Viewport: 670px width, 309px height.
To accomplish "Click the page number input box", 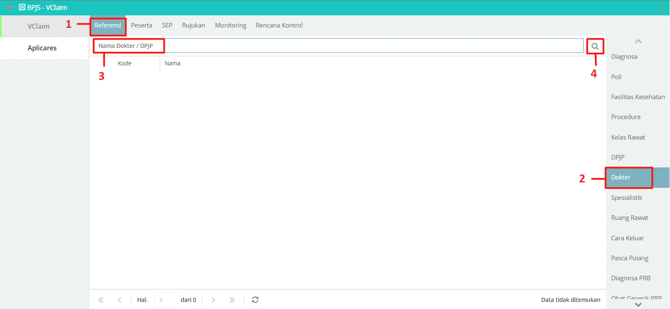I will [x=166, y=300].
